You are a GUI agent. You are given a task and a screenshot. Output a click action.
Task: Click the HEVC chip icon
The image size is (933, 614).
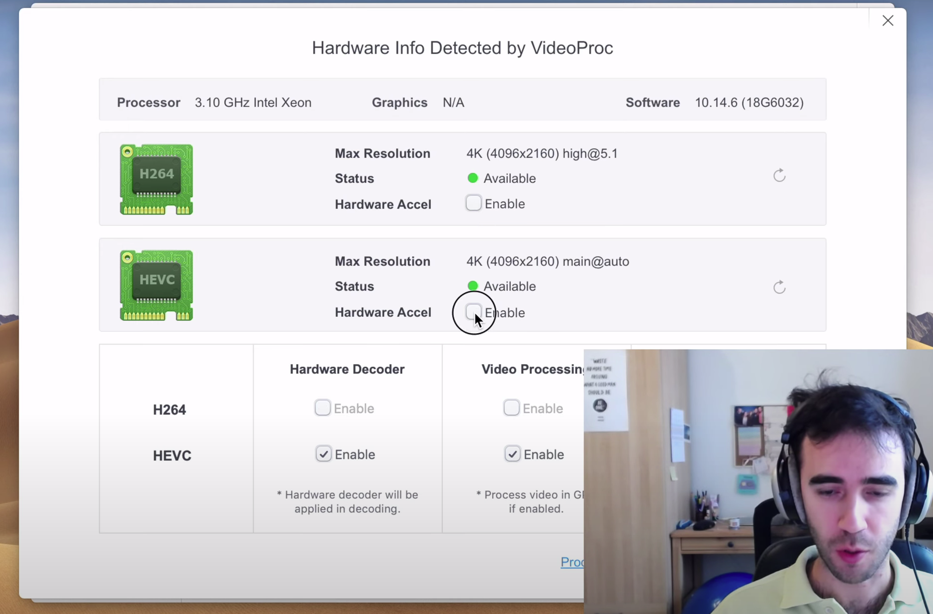tap(156, 285)
